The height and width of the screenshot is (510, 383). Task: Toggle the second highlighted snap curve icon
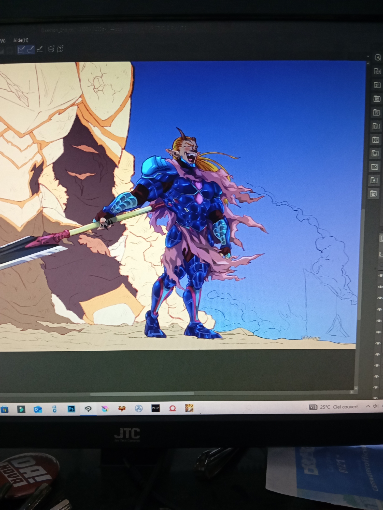point(30,49)
